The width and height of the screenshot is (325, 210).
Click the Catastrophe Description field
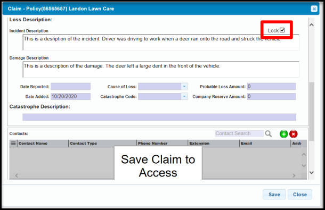pos(159,117)
